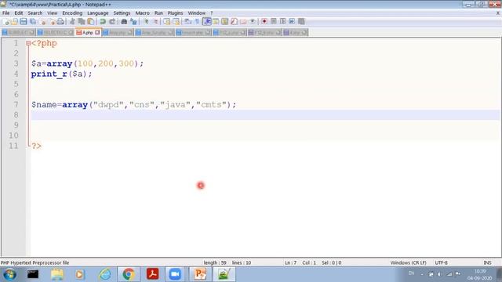Click the print_r($a); code line
The height and width of the screenshot is (282, 502).
click(x=61, y=74)
